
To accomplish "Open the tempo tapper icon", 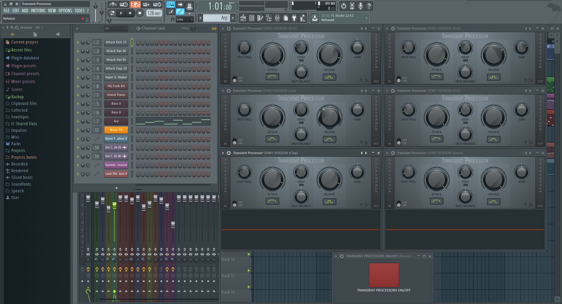I will (x=303, y=18).
